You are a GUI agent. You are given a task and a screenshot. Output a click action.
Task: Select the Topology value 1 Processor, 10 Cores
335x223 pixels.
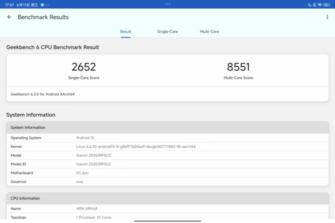93,217
